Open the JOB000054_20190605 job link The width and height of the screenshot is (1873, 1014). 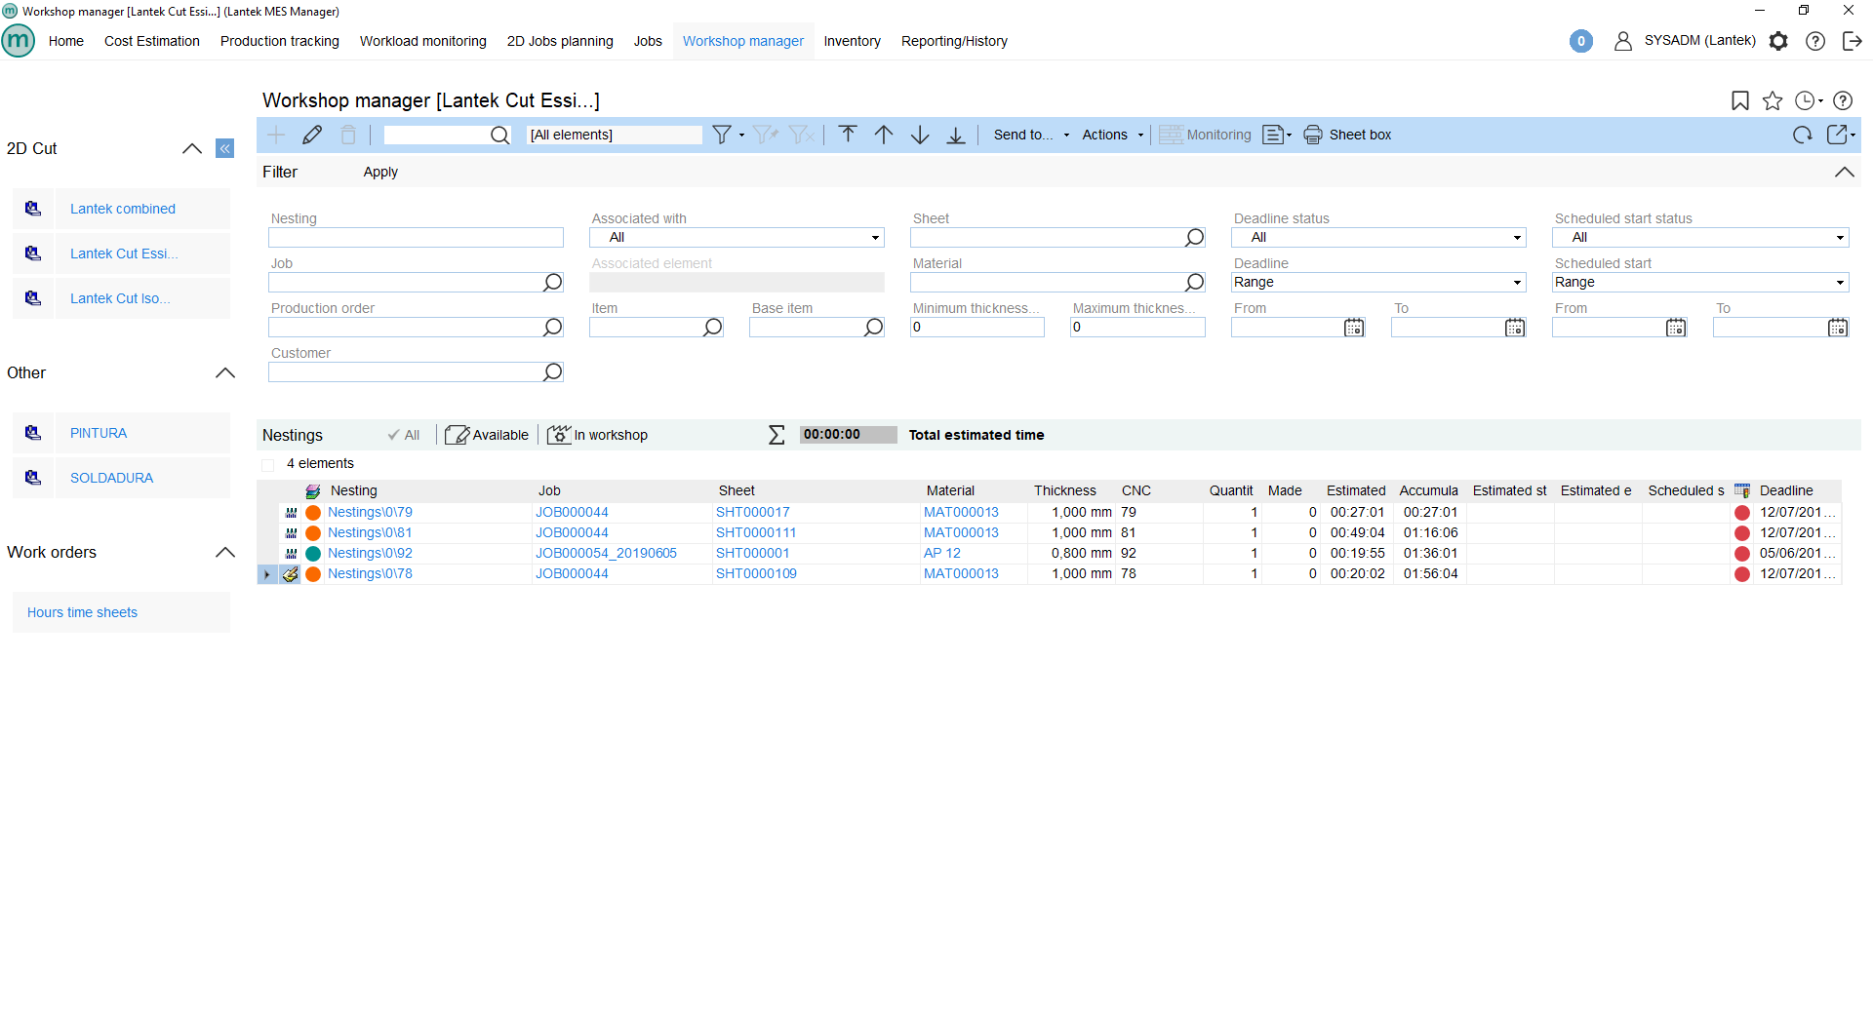[606, 553]
